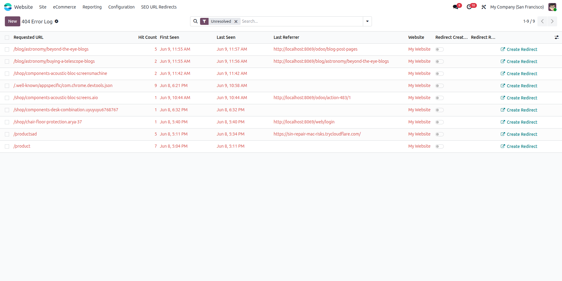Go to the next page of records
Screen dimensions: 562x281
[x=552, y=21]
